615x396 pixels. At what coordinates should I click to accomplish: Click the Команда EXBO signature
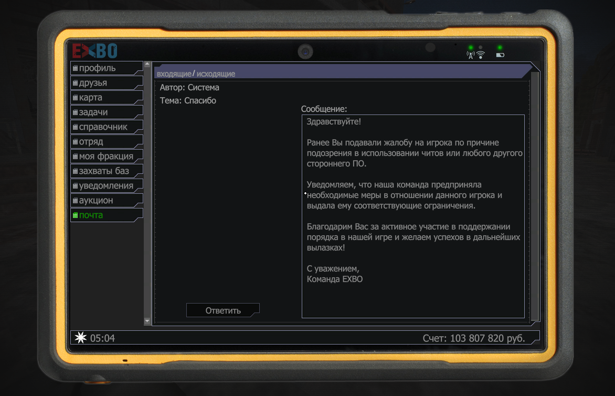335,279
